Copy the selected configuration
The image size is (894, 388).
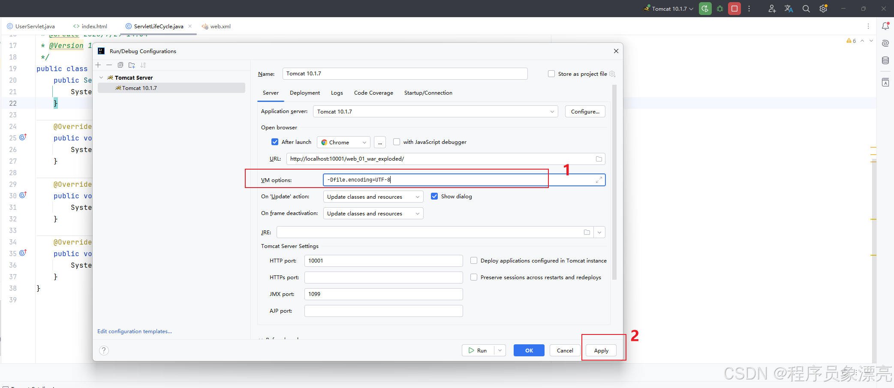[120, 65]
